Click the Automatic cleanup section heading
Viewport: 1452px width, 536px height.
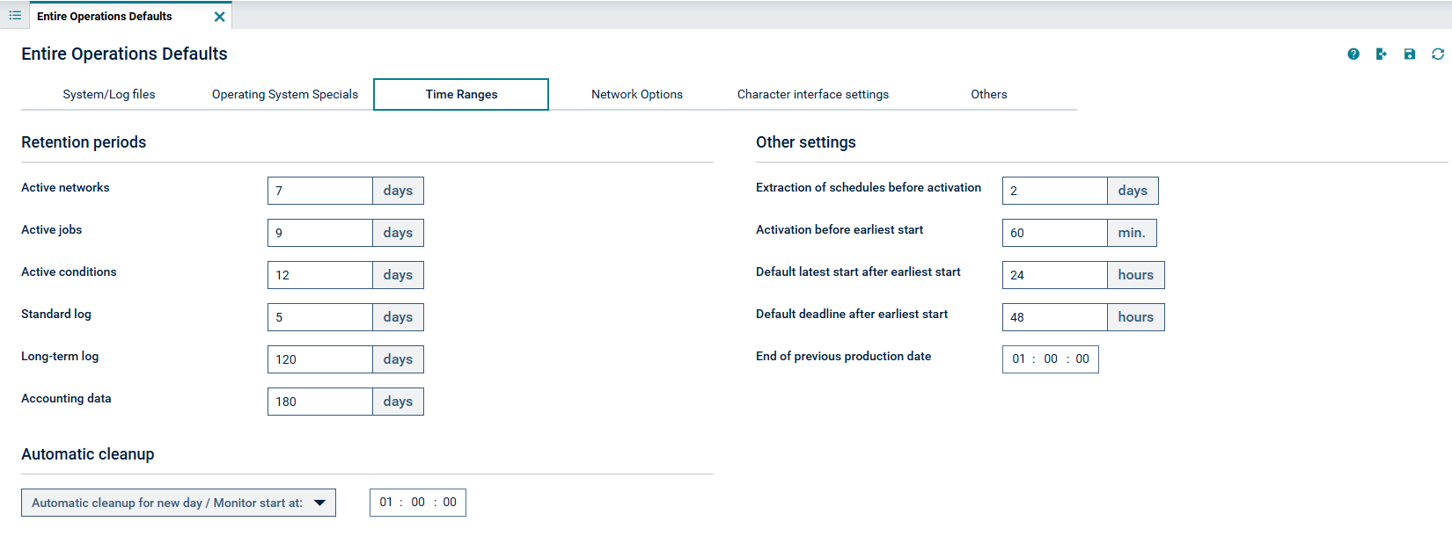click(x=88, y=454)
